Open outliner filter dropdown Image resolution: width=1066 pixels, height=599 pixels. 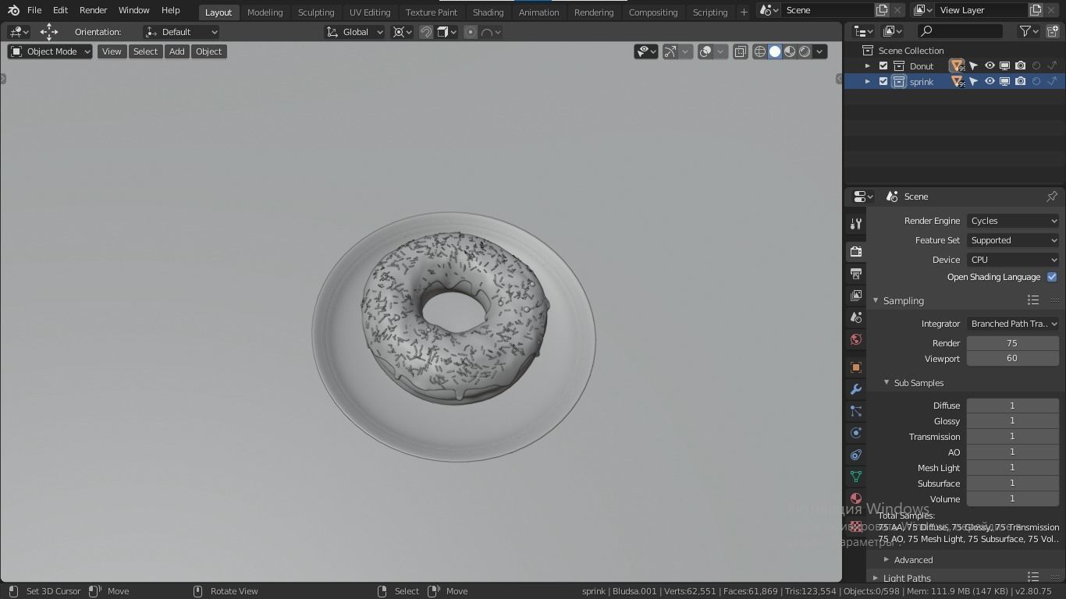1030,31
